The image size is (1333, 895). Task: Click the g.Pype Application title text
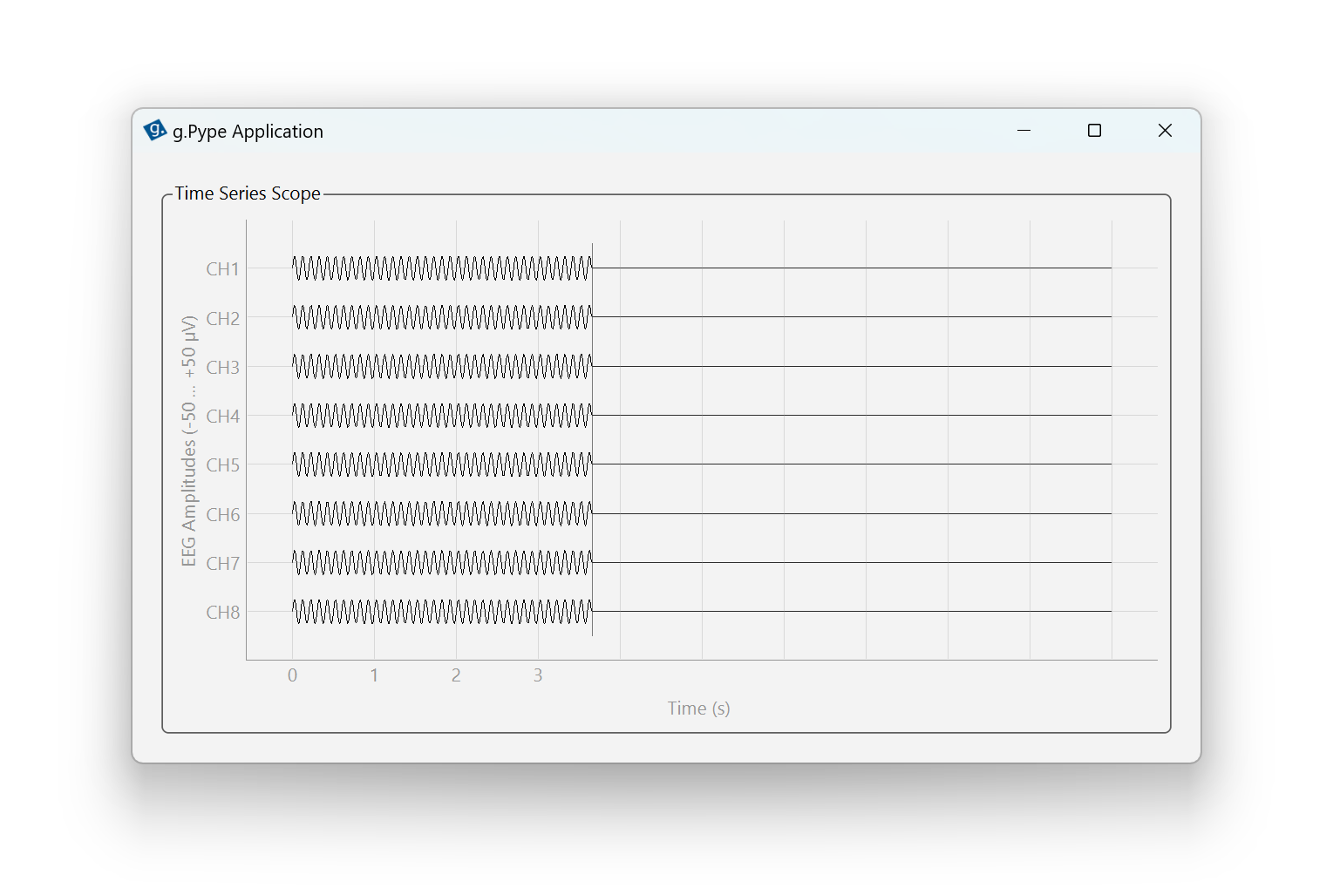tap(248, 132)
